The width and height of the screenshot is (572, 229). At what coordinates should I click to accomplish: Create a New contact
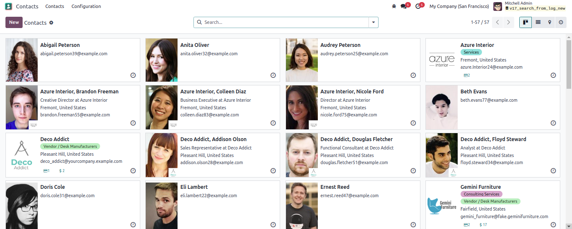(14, 22)
